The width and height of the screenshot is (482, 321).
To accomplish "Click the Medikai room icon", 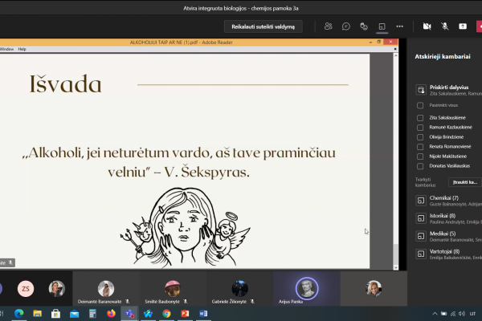I will tap(421, 236).
